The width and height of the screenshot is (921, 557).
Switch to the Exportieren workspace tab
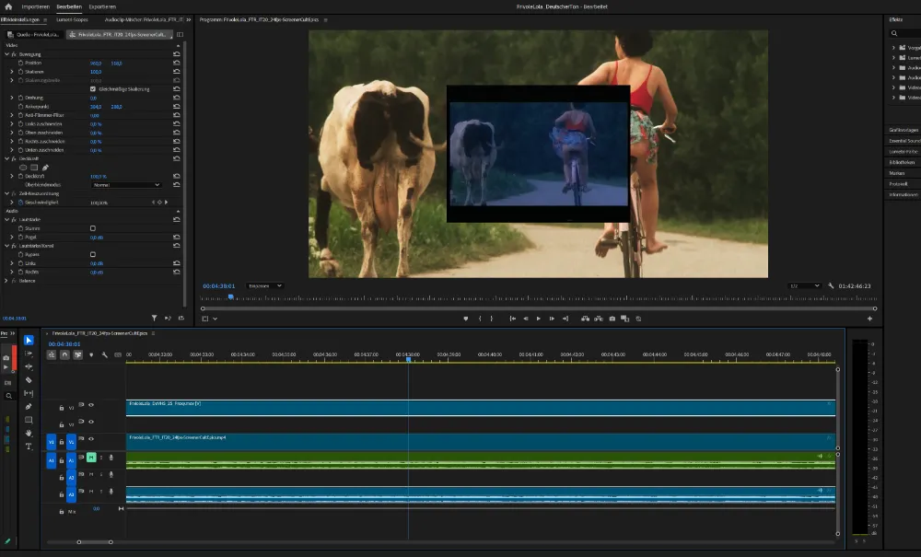(x=102, y=6)
